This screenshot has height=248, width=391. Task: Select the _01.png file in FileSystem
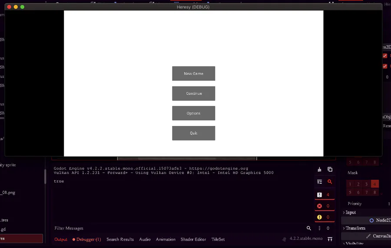[8, 193]
